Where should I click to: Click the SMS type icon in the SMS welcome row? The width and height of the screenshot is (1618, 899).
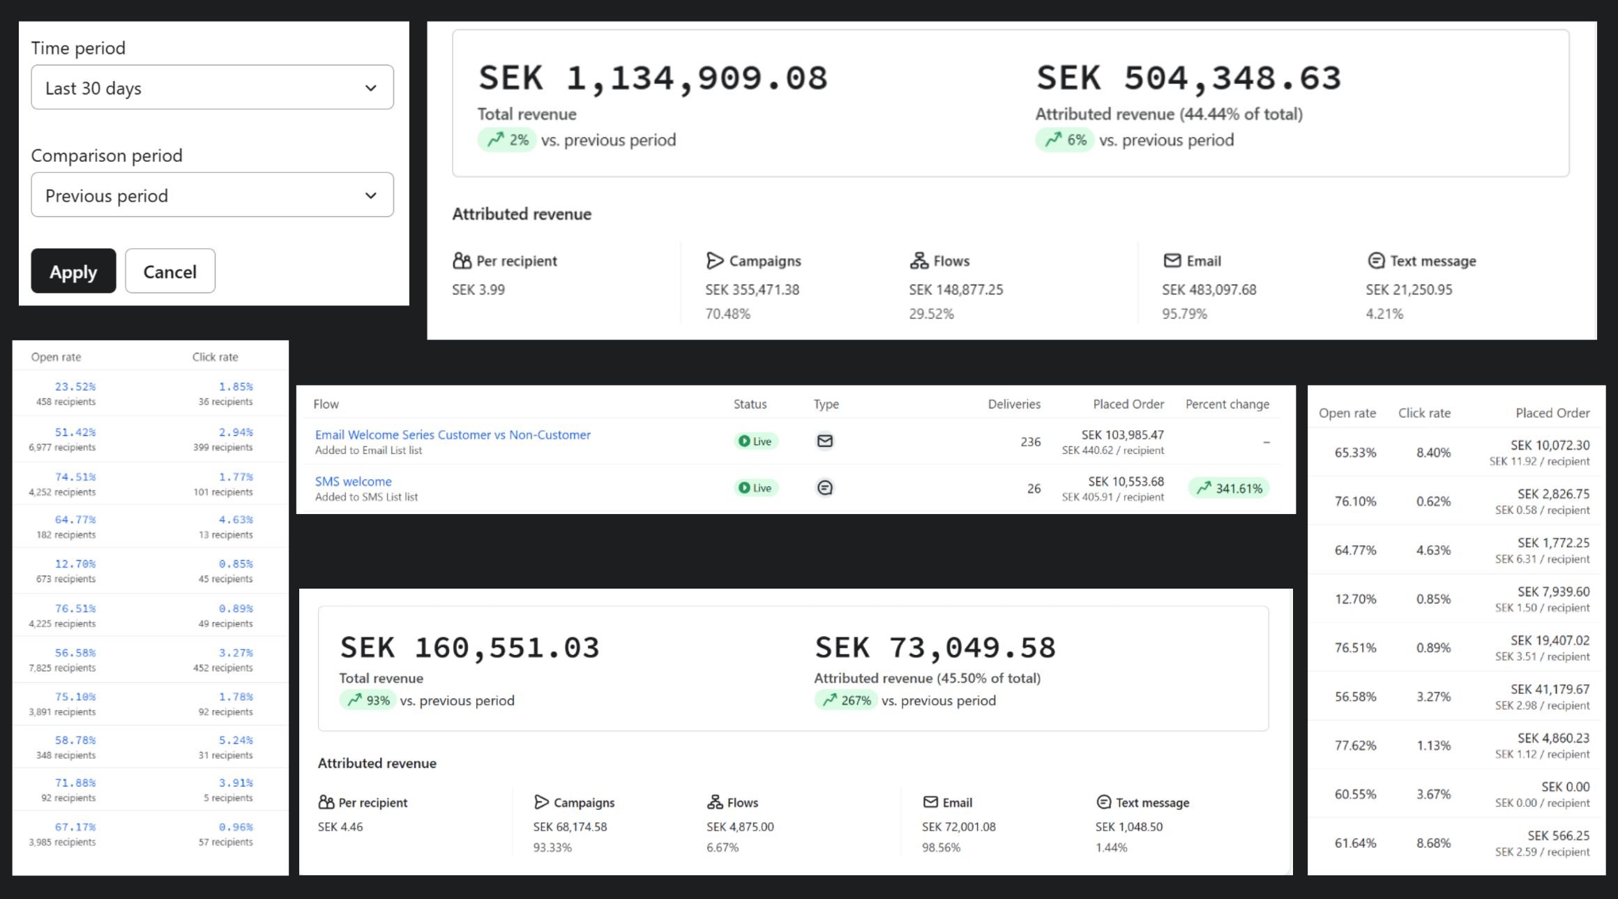point(824,488)
